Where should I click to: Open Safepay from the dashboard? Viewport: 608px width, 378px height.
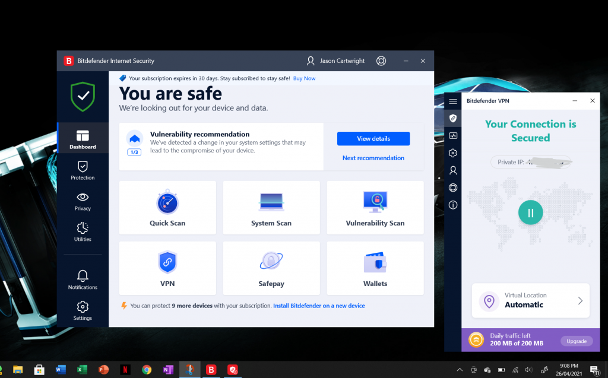271,268
